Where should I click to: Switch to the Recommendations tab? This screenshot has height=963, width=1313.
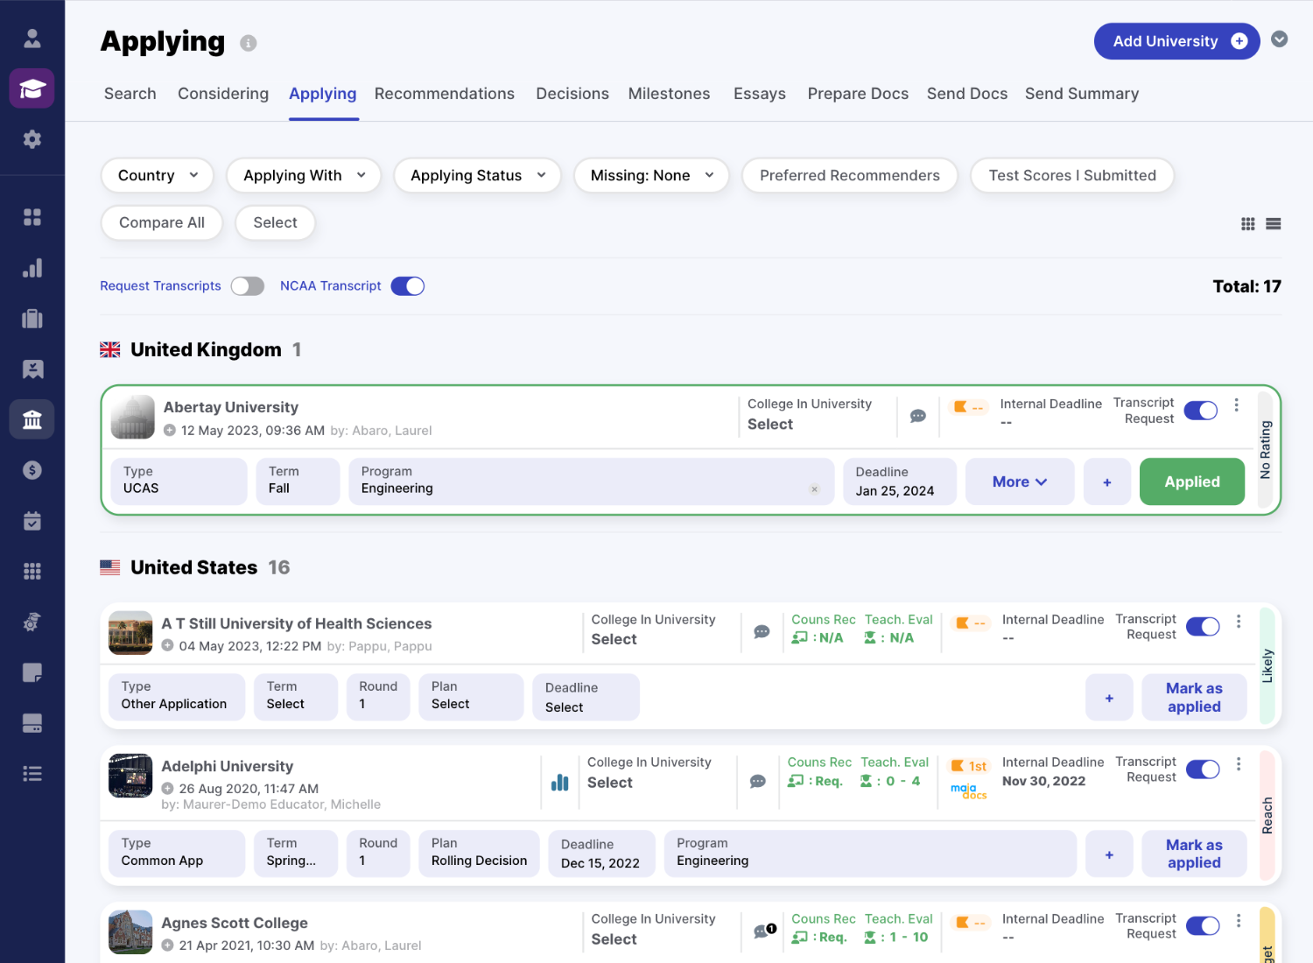(x=444, y=94)
